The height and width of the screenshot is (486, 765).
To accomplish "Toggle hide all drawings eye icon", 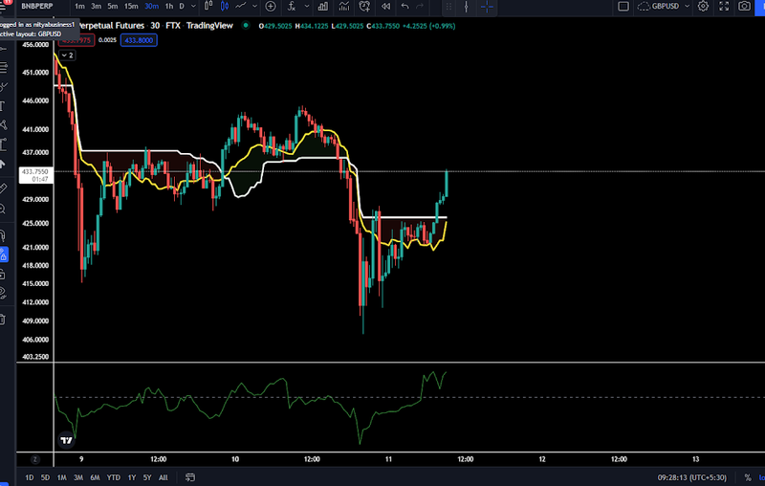I will [x=4, y=292].
